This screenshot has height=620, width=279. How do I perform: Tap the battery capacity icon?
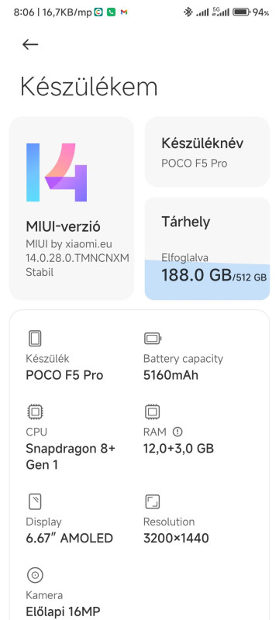coord(153,339)
